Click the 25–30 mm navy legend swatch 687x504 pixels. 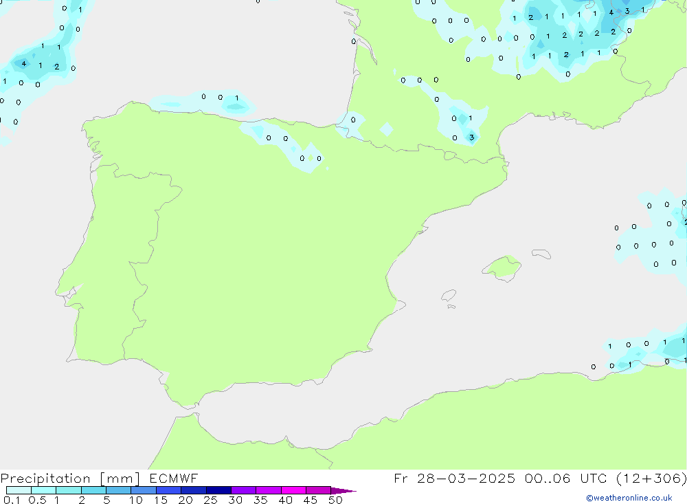click(218, 490)
